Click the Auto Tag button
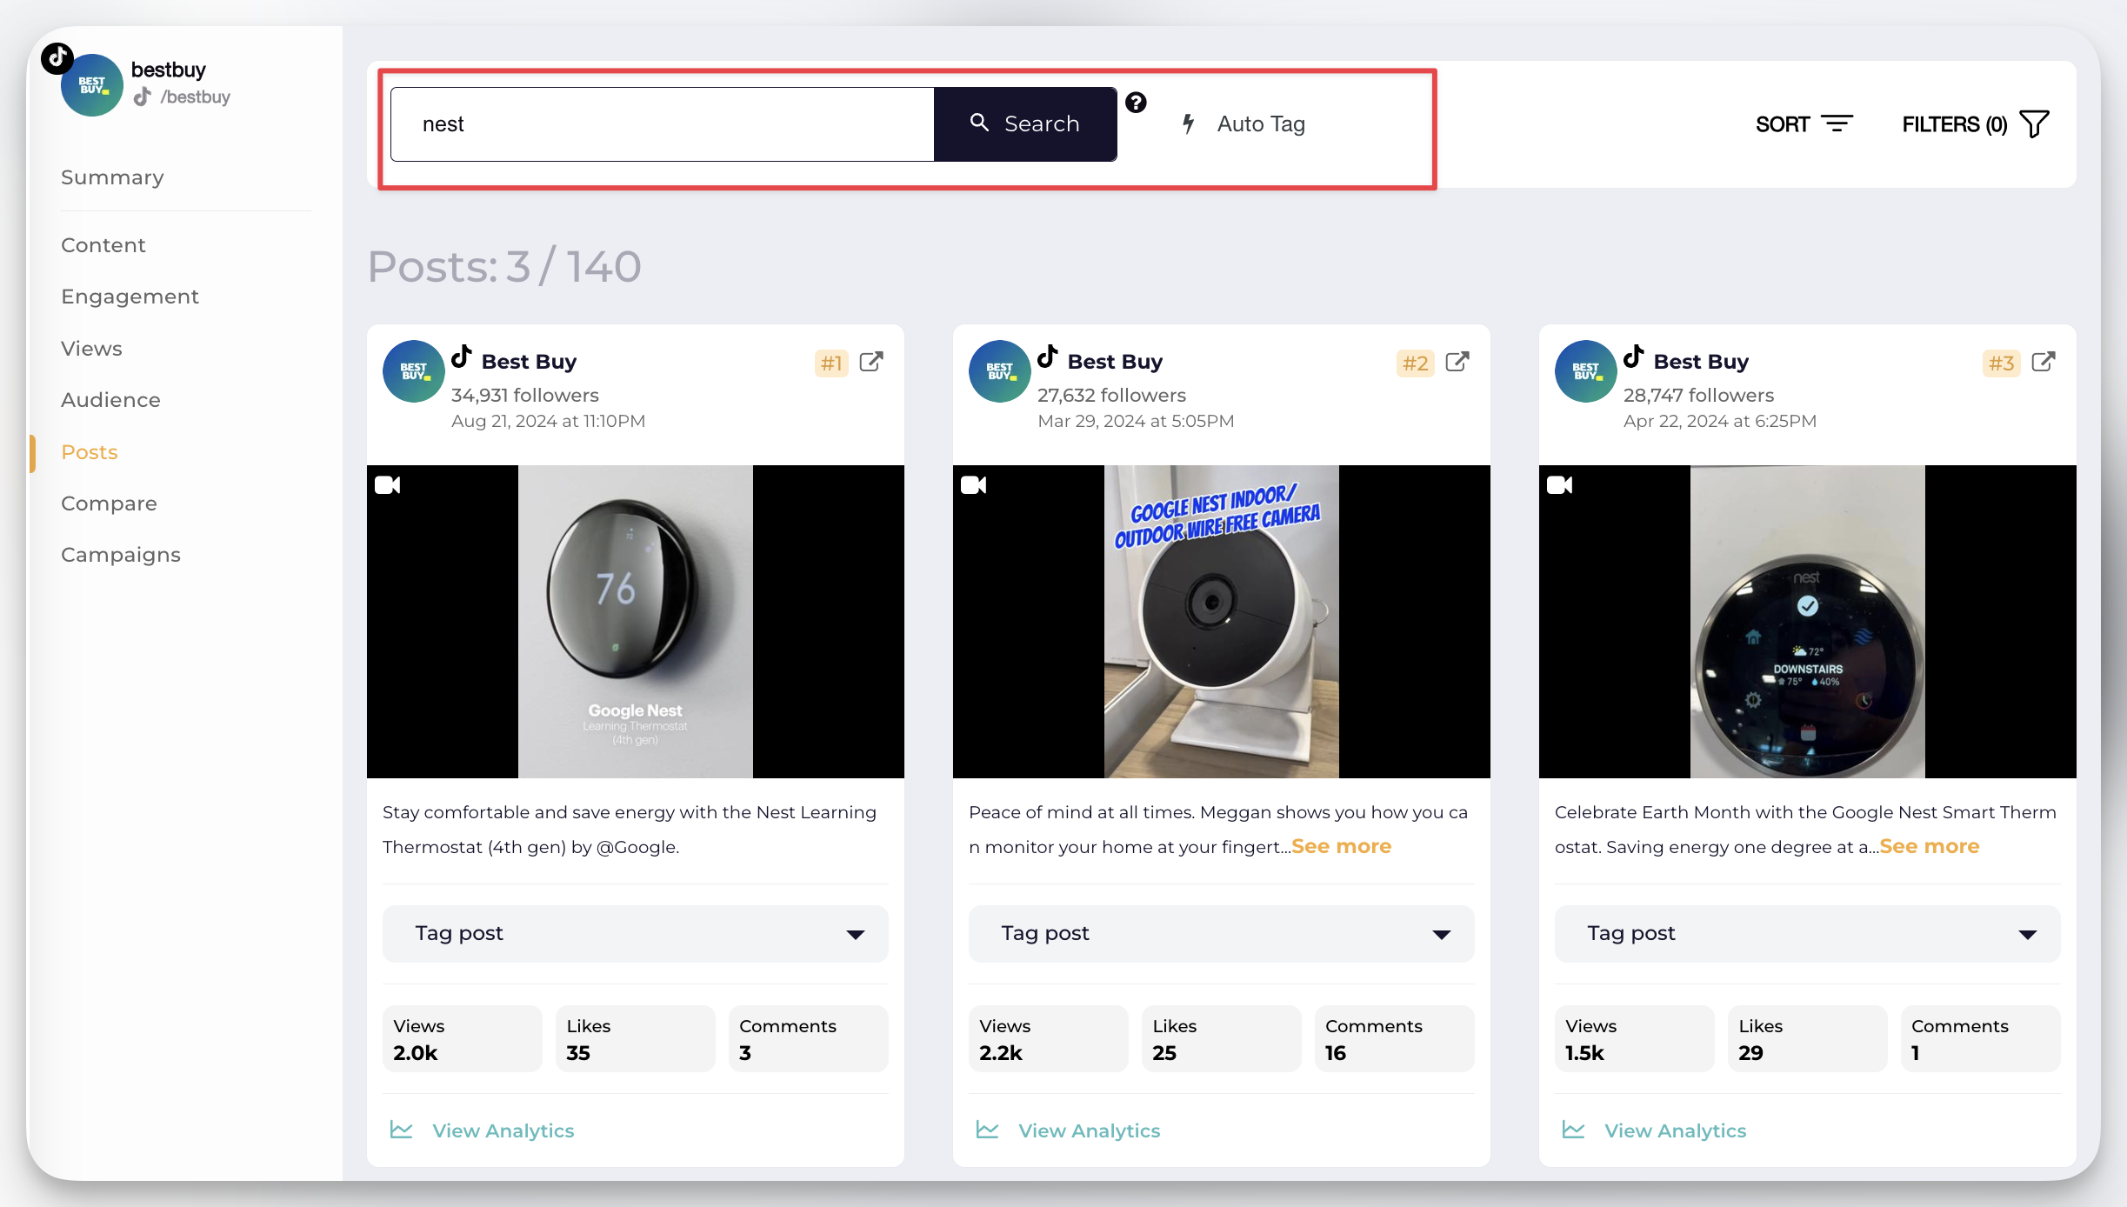 coord(1244,123)
